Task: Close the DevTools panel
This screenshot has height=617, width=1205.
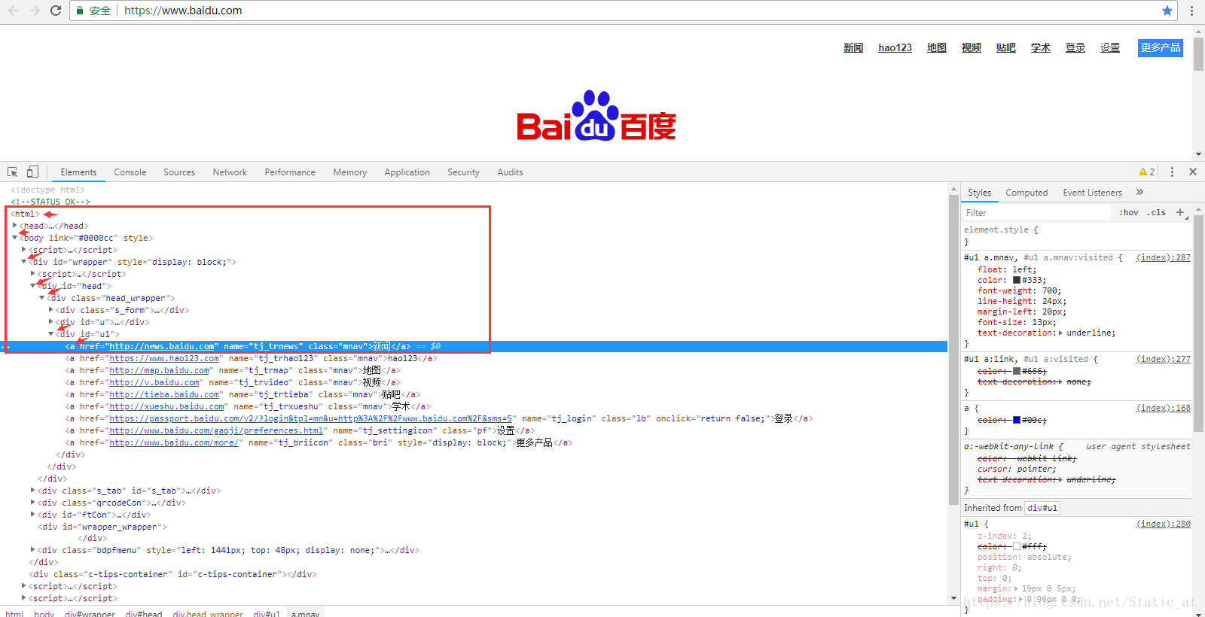Action: point(1193,172)
